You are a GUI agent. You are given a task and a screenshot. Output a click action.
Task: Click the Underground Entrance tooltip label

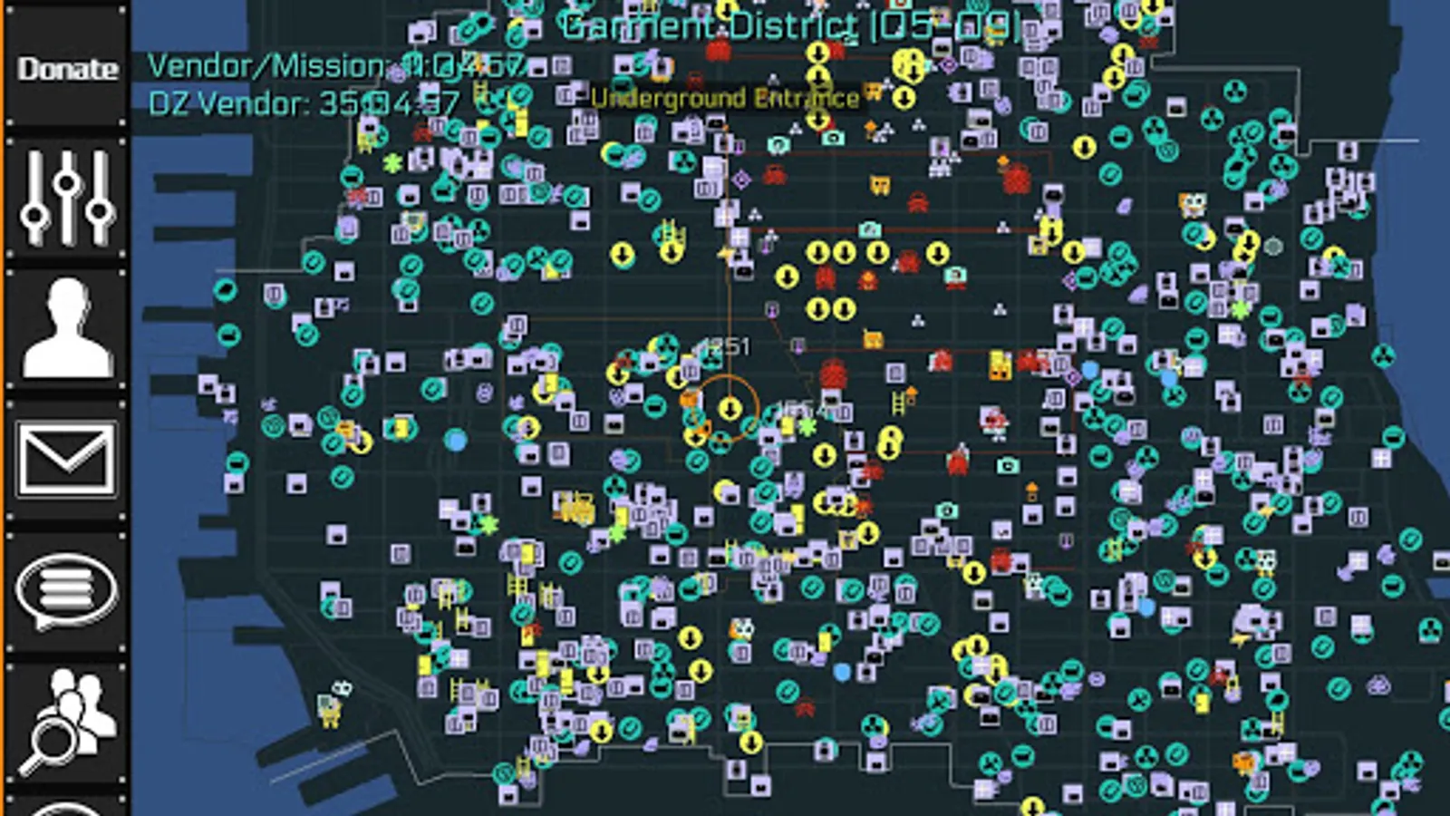[725, 98]
